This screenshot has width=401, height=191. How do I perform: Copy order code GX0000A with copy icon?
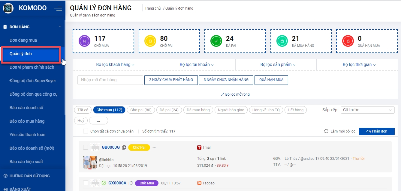[x=131, y=183]
